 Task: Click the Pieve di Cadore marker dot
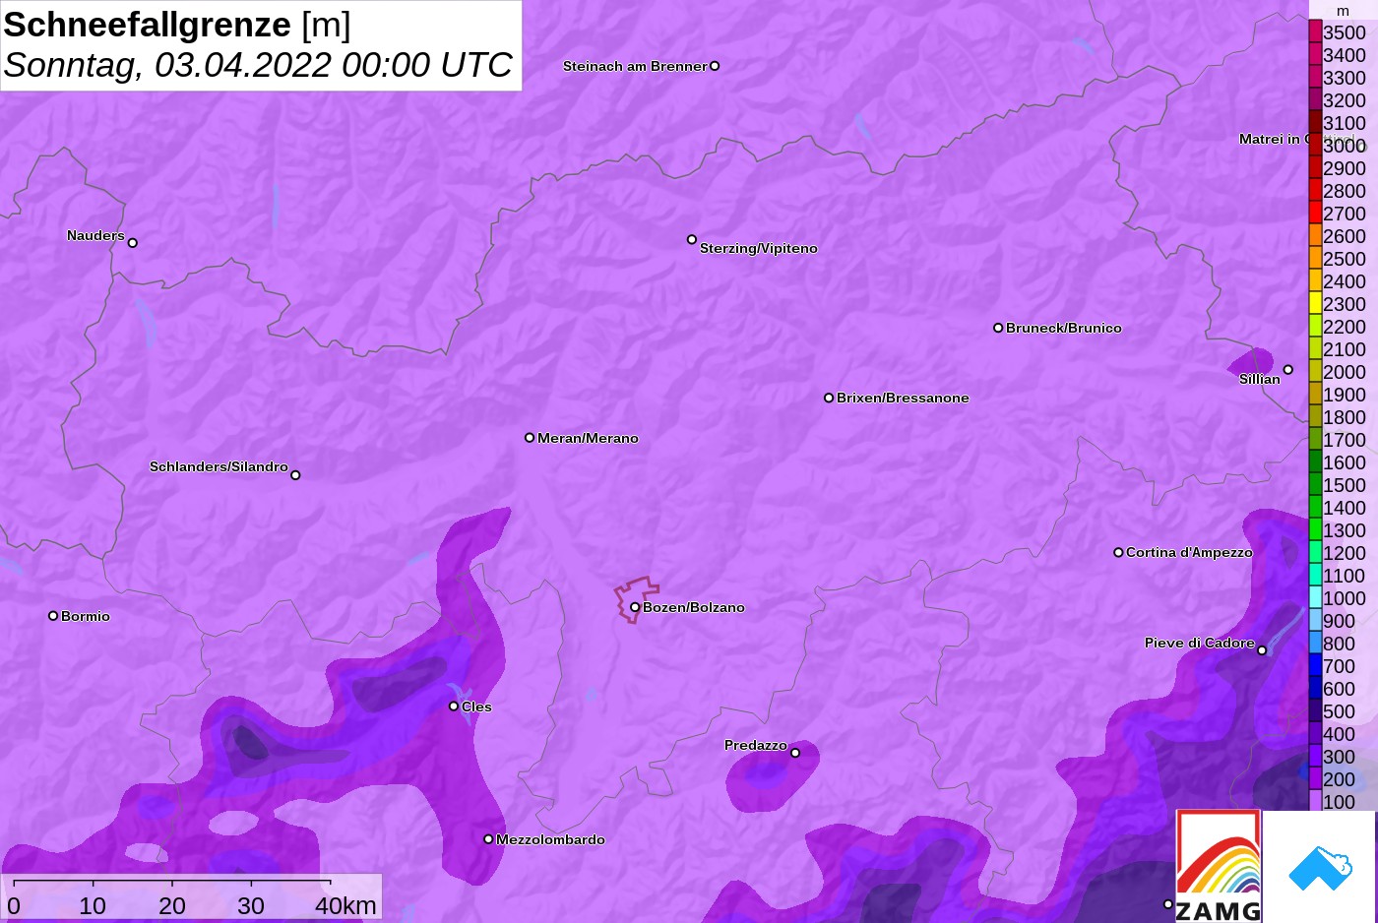click(1262, 650)
